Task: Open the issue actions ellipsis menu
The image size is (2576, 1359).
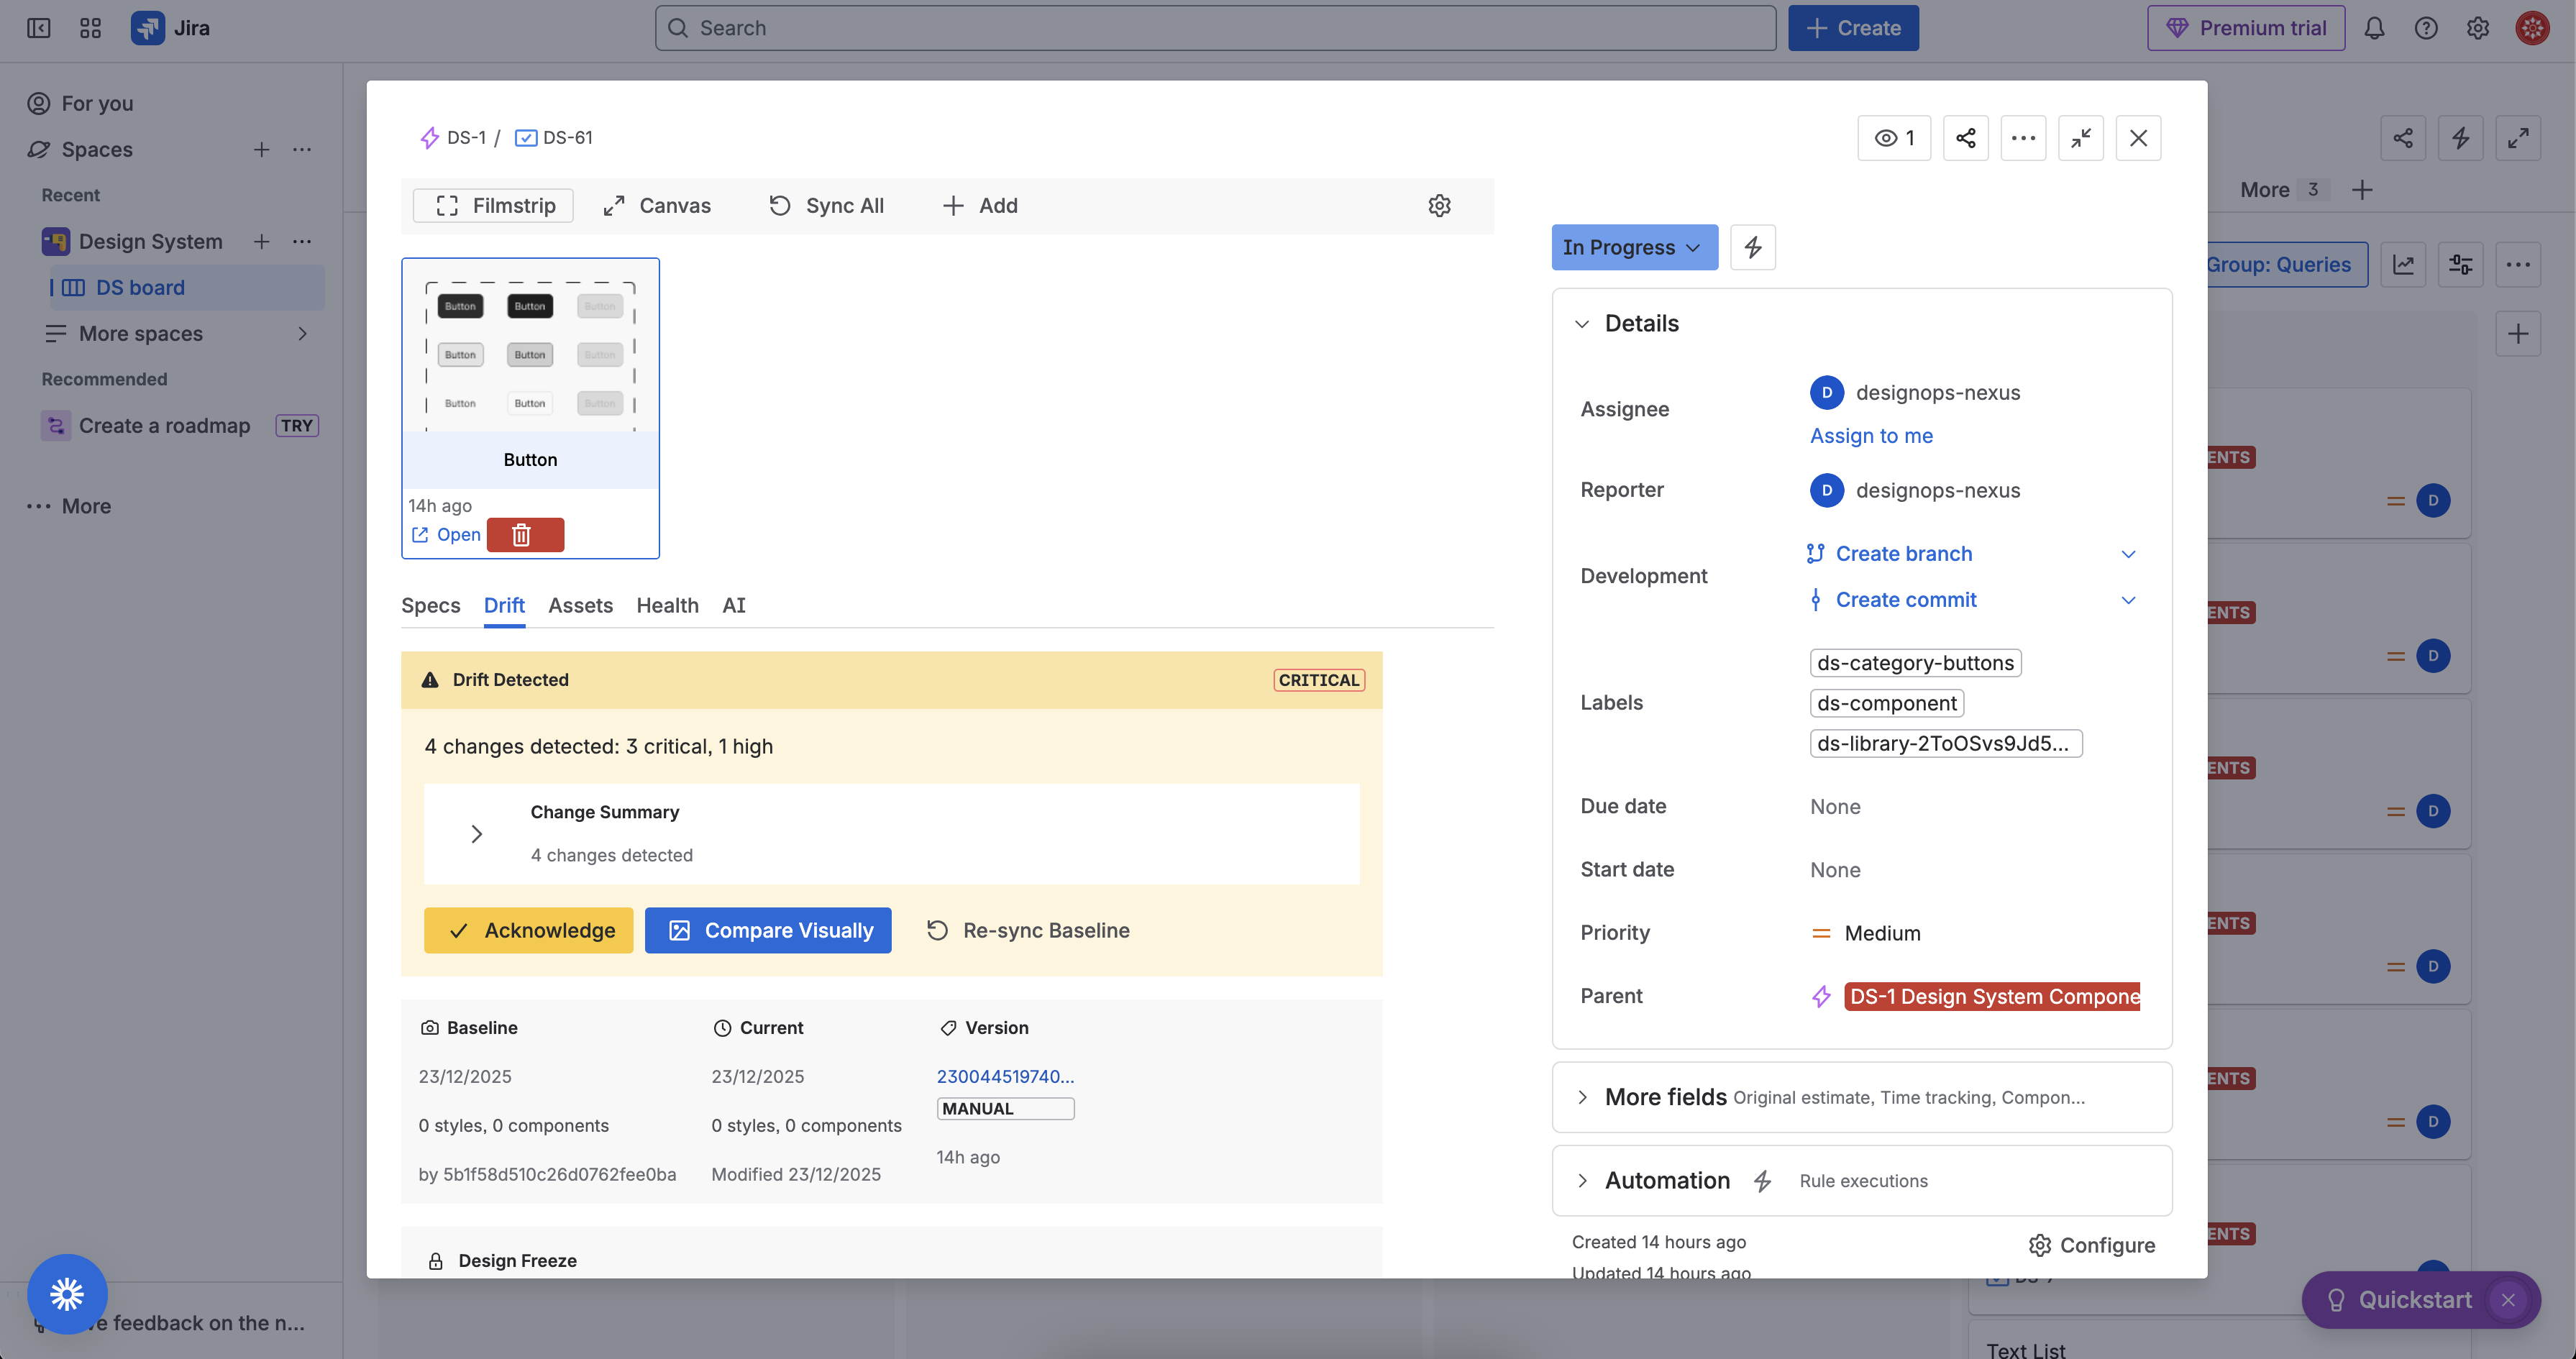Action: coord(2023,138)
